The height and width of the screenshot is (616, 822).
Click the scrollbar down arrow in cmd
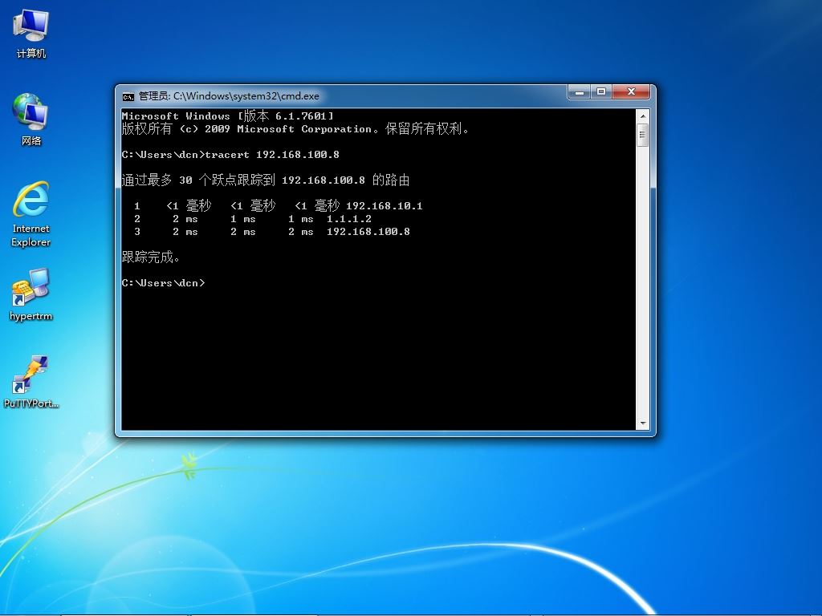(x=642, y=423)
